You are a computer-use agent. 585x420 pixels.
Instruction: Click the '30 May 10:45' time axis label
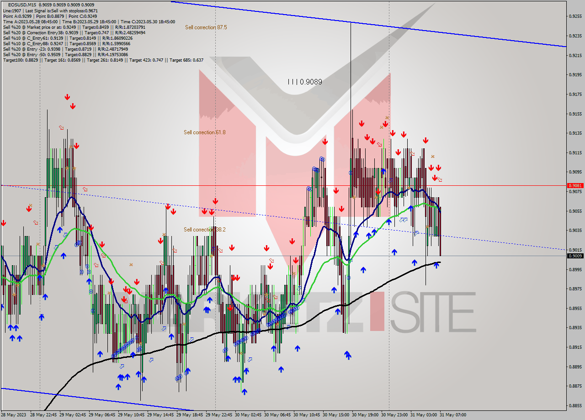307,415
